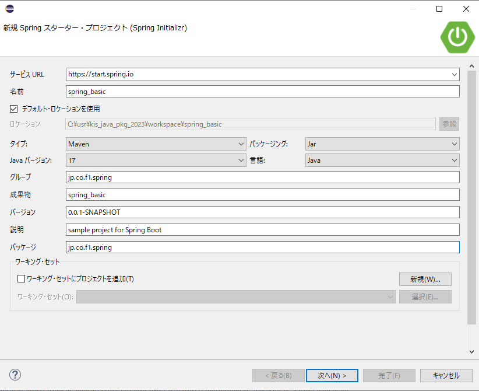
Task: Open the タイプ Maven dropdown
Action: [156, 144]
